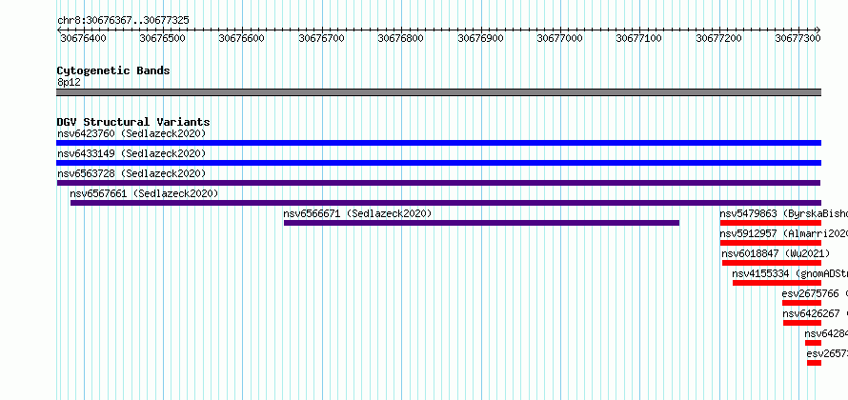Image resolution: width=848 pixels, height=400 pixels.
Task: Select the purple bar for nsv6566671
Action: coord(481,223)
